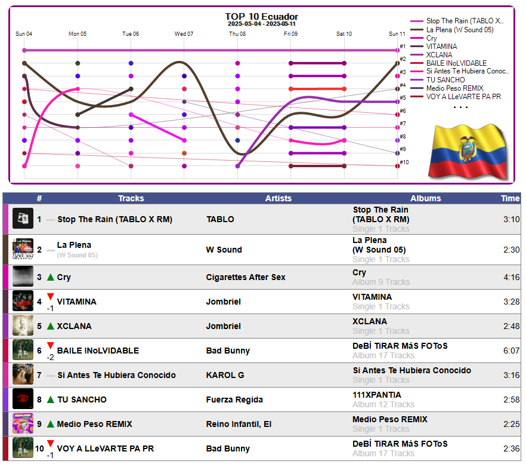
Task: Click the 2025-05-04 - 2025-05-11 date range
Action: 261,24
